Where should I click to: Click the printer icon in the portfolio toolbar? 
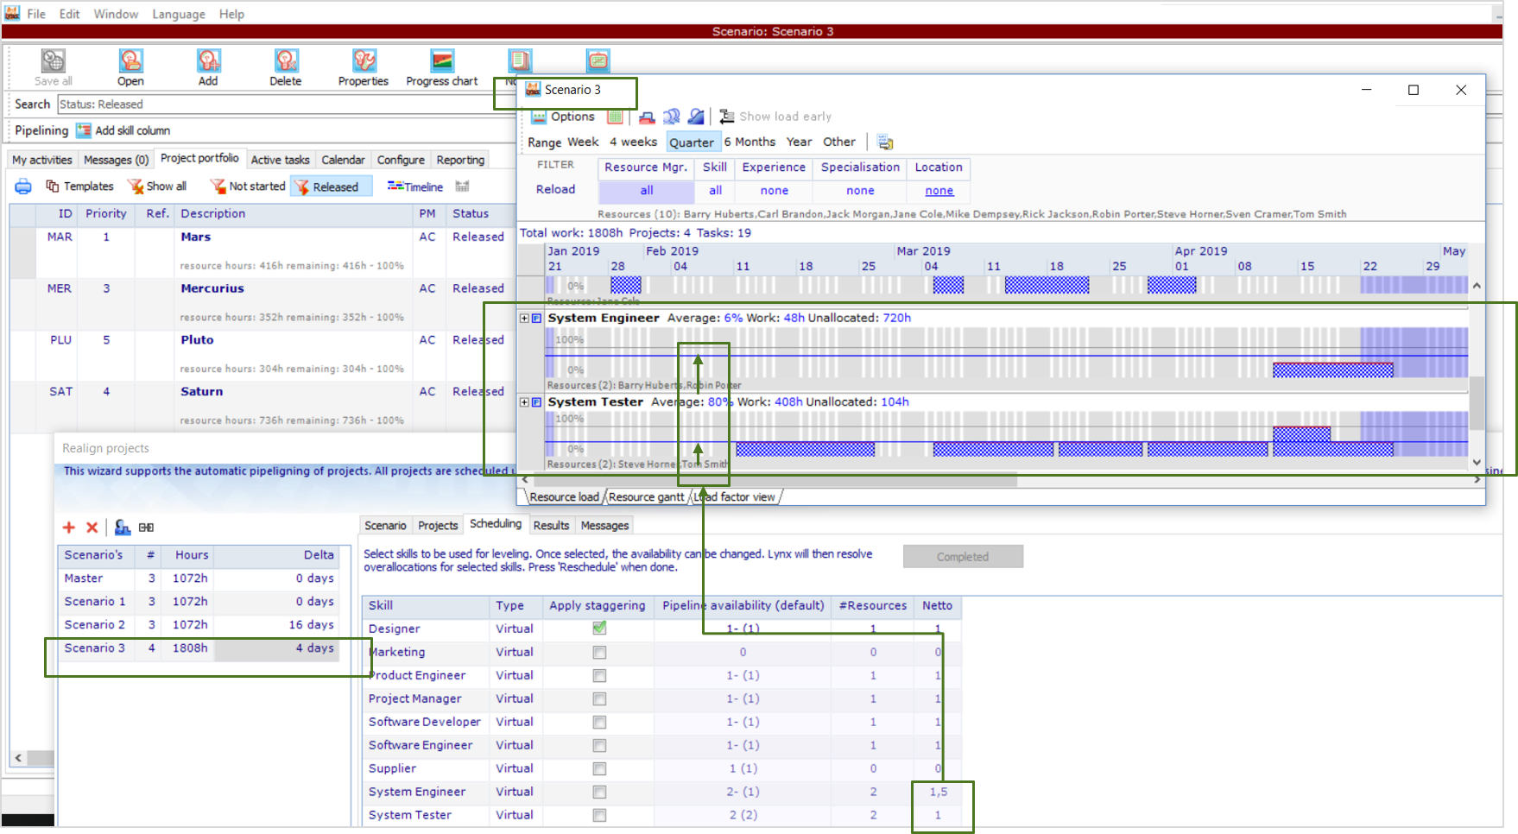click(23, 186)
